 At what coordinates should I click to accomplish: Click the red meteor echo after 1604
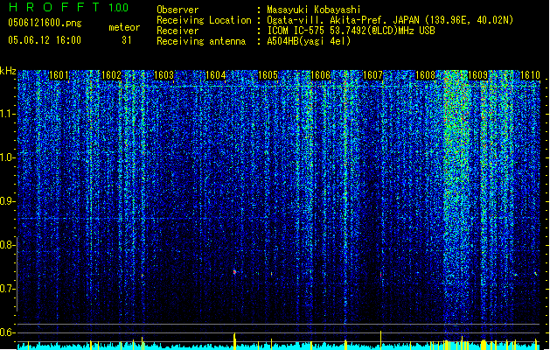coord(234,272)
